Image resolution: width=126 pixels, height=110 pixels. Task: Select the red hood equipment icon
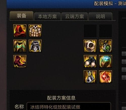point(20,31)
